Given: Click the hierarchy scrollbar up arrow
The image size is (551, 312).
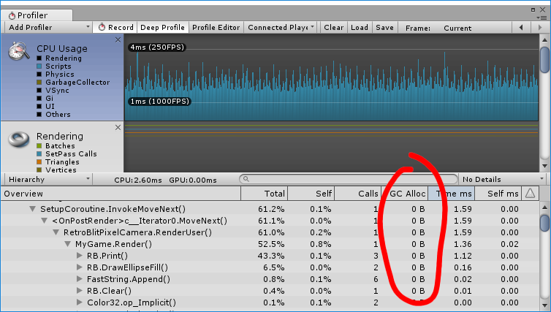Looking at the screenshot, I should pyautogui.click(x=545, y=208).
